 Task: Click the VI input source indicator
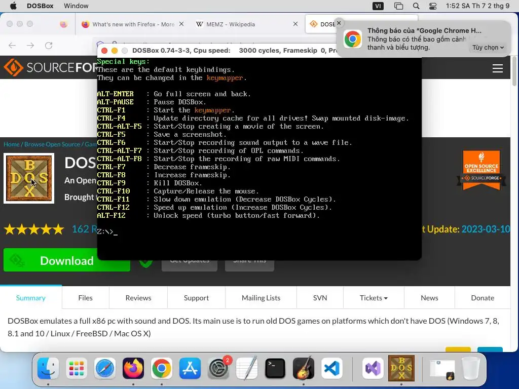(378, 6)
